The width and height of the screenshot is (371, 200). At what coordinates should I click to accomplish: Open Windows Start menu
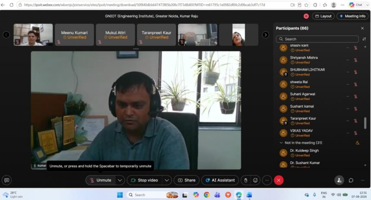pos(120,195)
